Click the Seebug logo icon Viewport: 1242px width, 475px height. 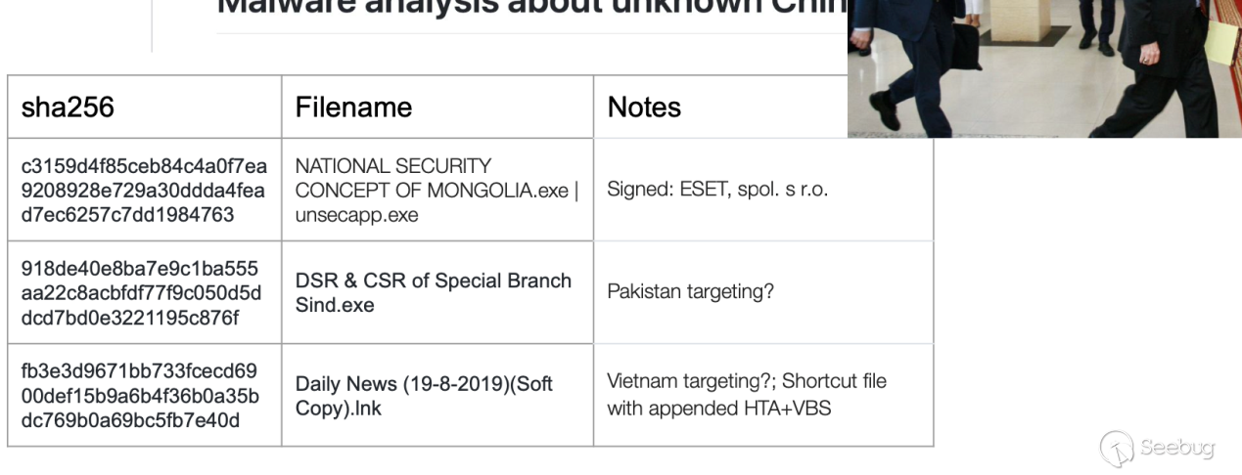(1117, 448)
